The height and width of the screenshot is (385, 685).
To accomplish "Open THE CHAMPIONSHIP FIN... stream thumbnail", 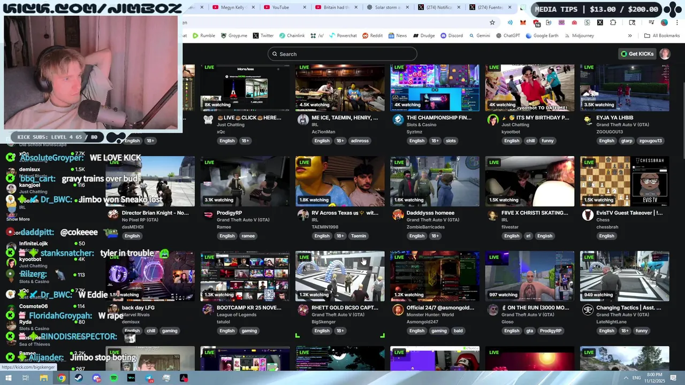I will point(435,88).
